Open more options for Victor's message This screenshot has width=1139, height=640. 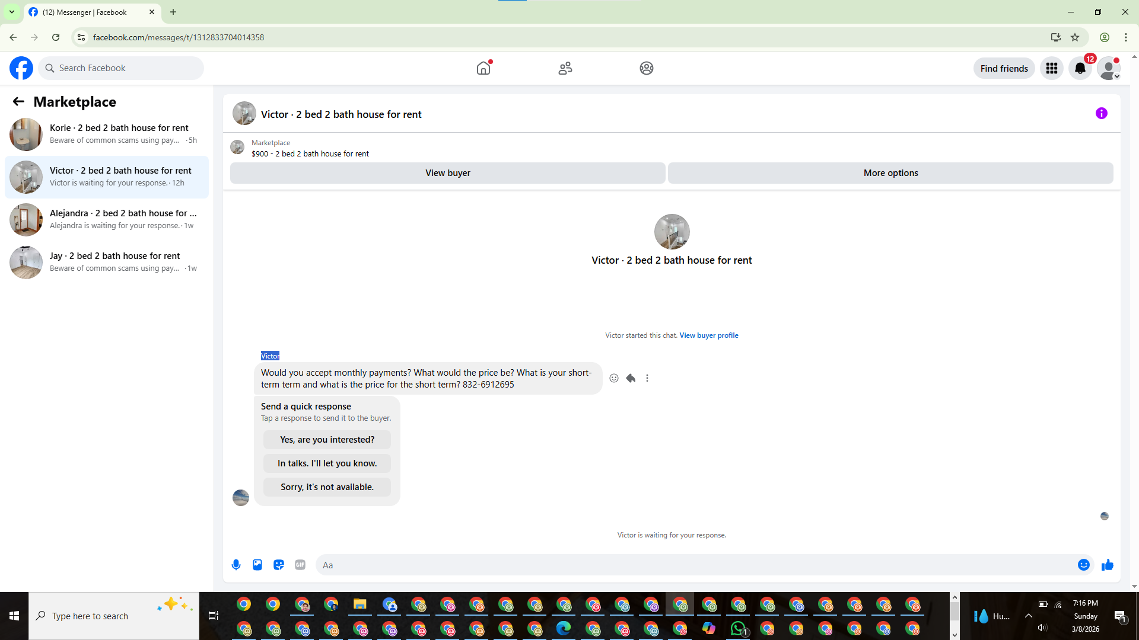click(x=647, y=378)
